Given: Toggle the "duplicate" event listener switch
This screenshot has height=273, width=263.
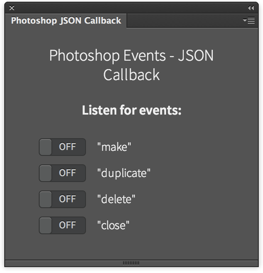Looking at the screenshot, I should (62, 173).
